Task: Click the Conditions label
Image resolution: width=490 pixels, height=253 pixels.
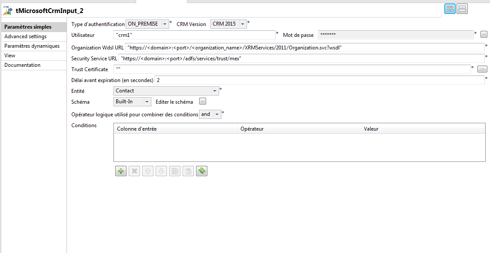Action: click(84, 125)
